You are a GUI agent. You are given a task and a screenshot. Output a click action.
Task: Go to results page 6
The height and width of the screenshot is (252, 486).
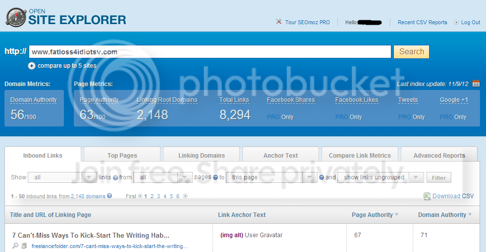pyautogui.click(x=178, y=196)
